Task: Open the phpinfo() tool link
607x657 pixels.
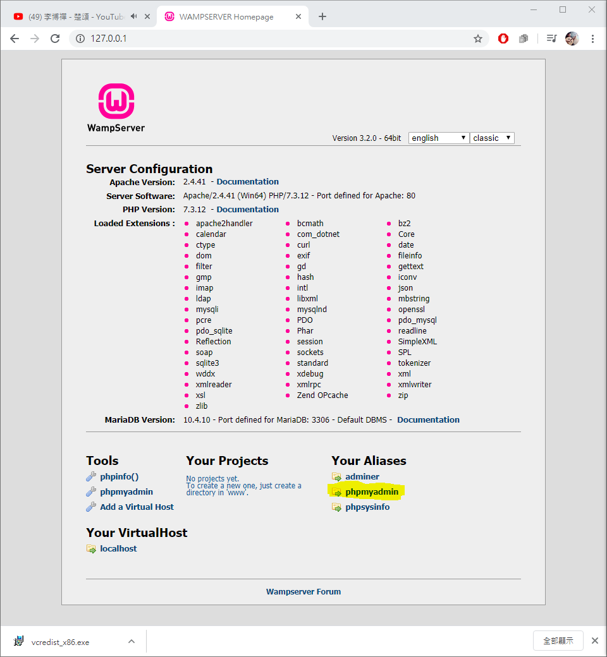Action: (x=119, y=476)
